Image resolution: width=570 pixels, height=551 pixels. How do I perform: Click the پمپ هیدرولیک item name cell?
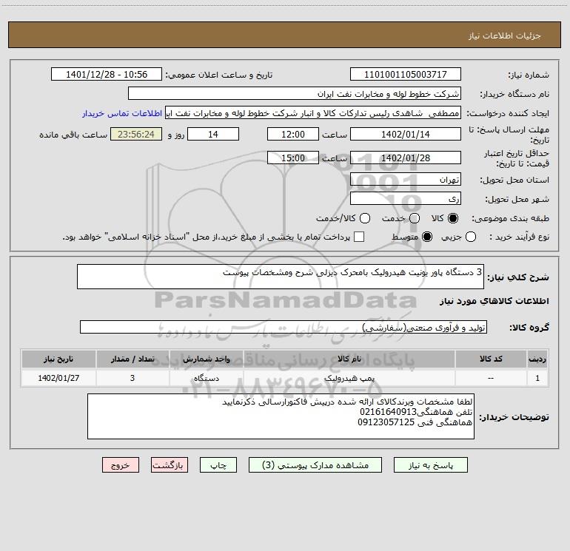point(349,378)
